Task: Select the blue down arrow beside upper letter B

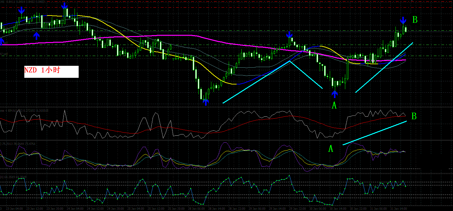Action: [x=403, y=20]
